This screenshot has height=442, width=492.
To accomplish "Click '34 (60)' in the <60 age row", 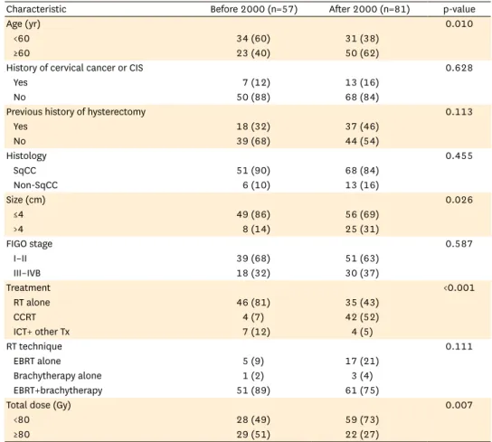I will 253,39.
